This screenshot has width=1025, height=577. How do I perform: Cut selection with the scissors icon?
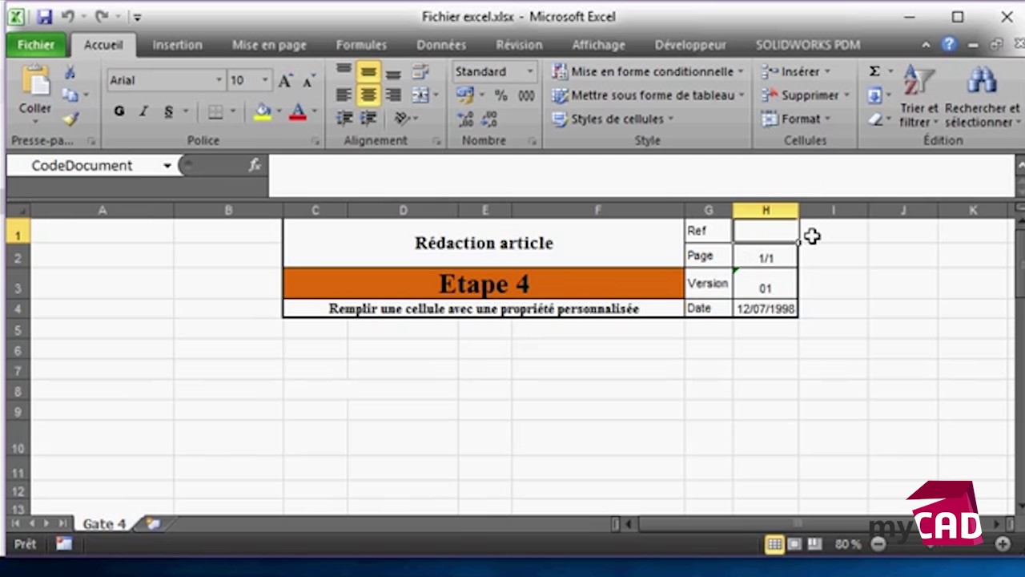(x=70, y=73)
